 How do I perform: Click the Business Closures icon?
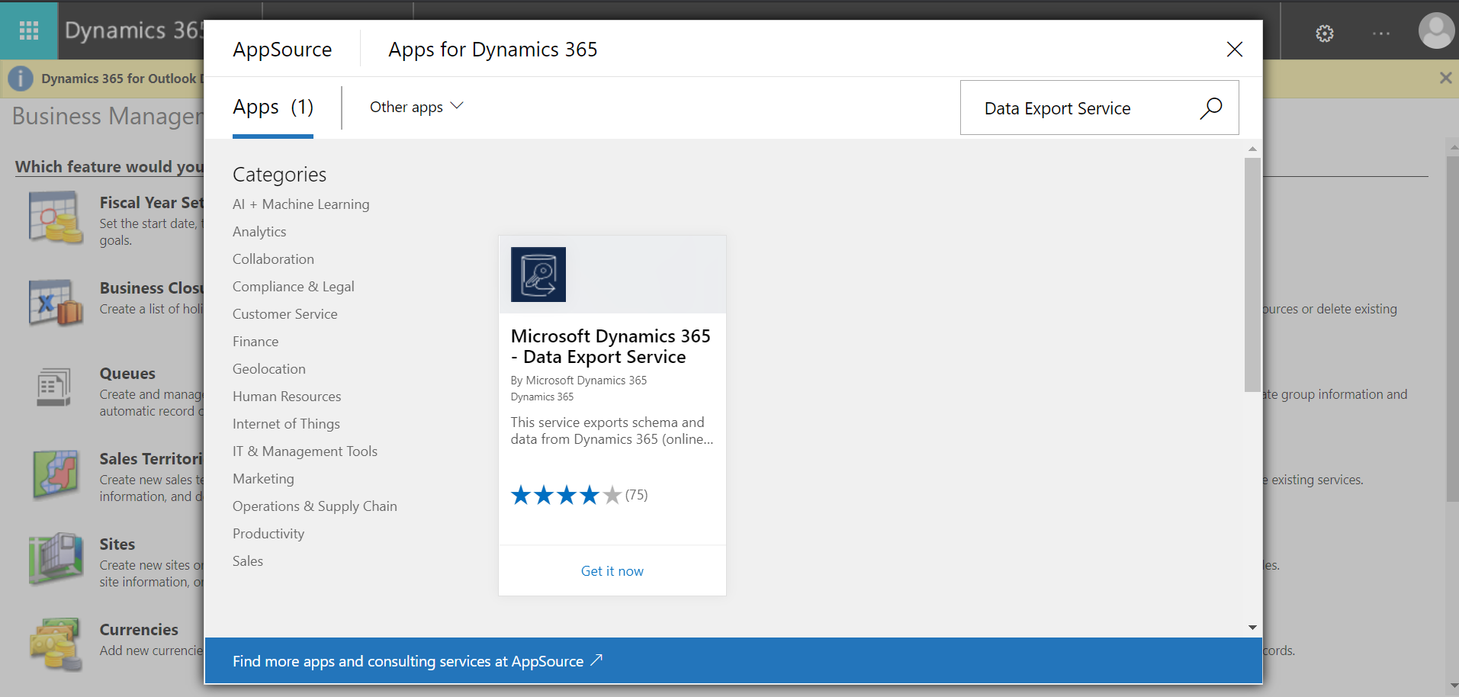coord(56,303)
